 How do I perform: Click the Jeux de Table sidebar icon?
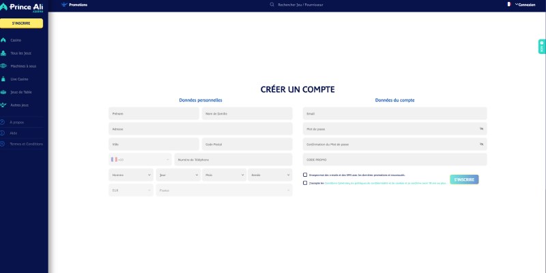pyautogui.click(x=3, y=92)
